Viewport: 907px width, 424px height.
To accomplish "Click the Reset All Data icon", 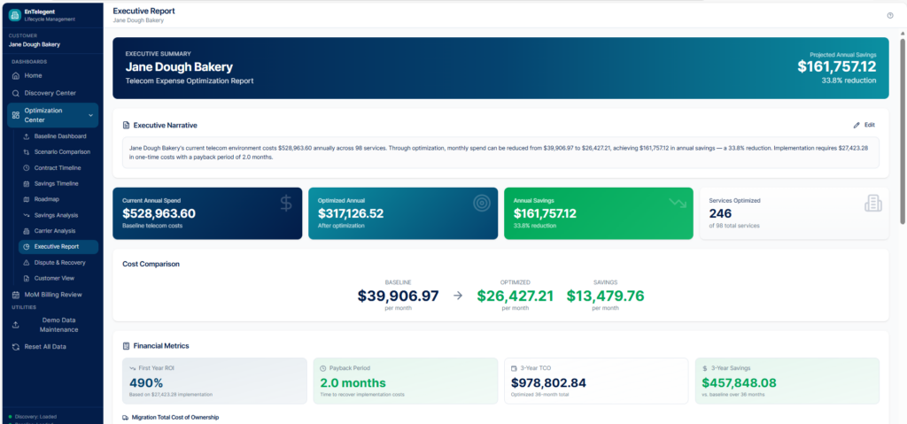I will [15, 347].
